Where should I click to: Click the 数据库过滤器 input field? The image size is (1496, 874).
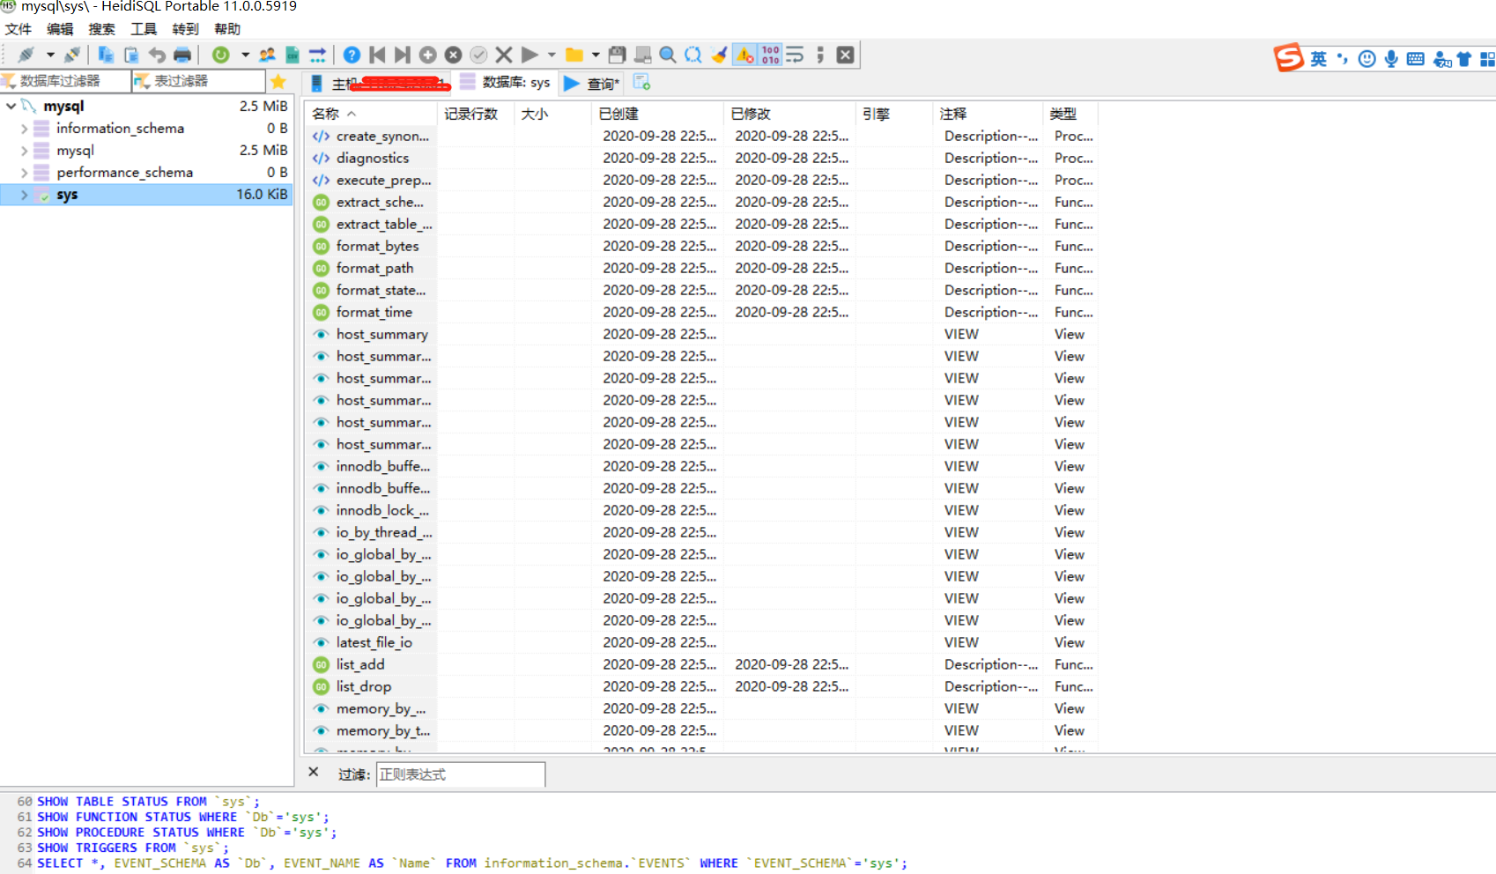point(65,81)
